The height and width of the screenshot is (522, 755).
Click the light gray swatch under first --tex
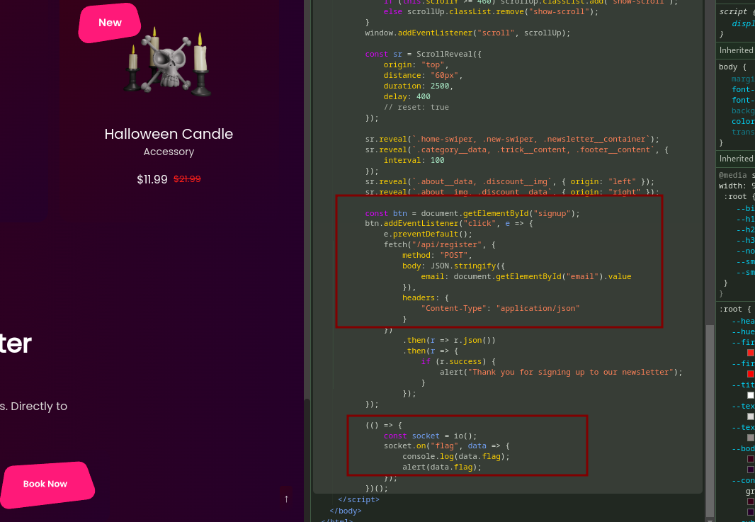(x=750, y=416)
